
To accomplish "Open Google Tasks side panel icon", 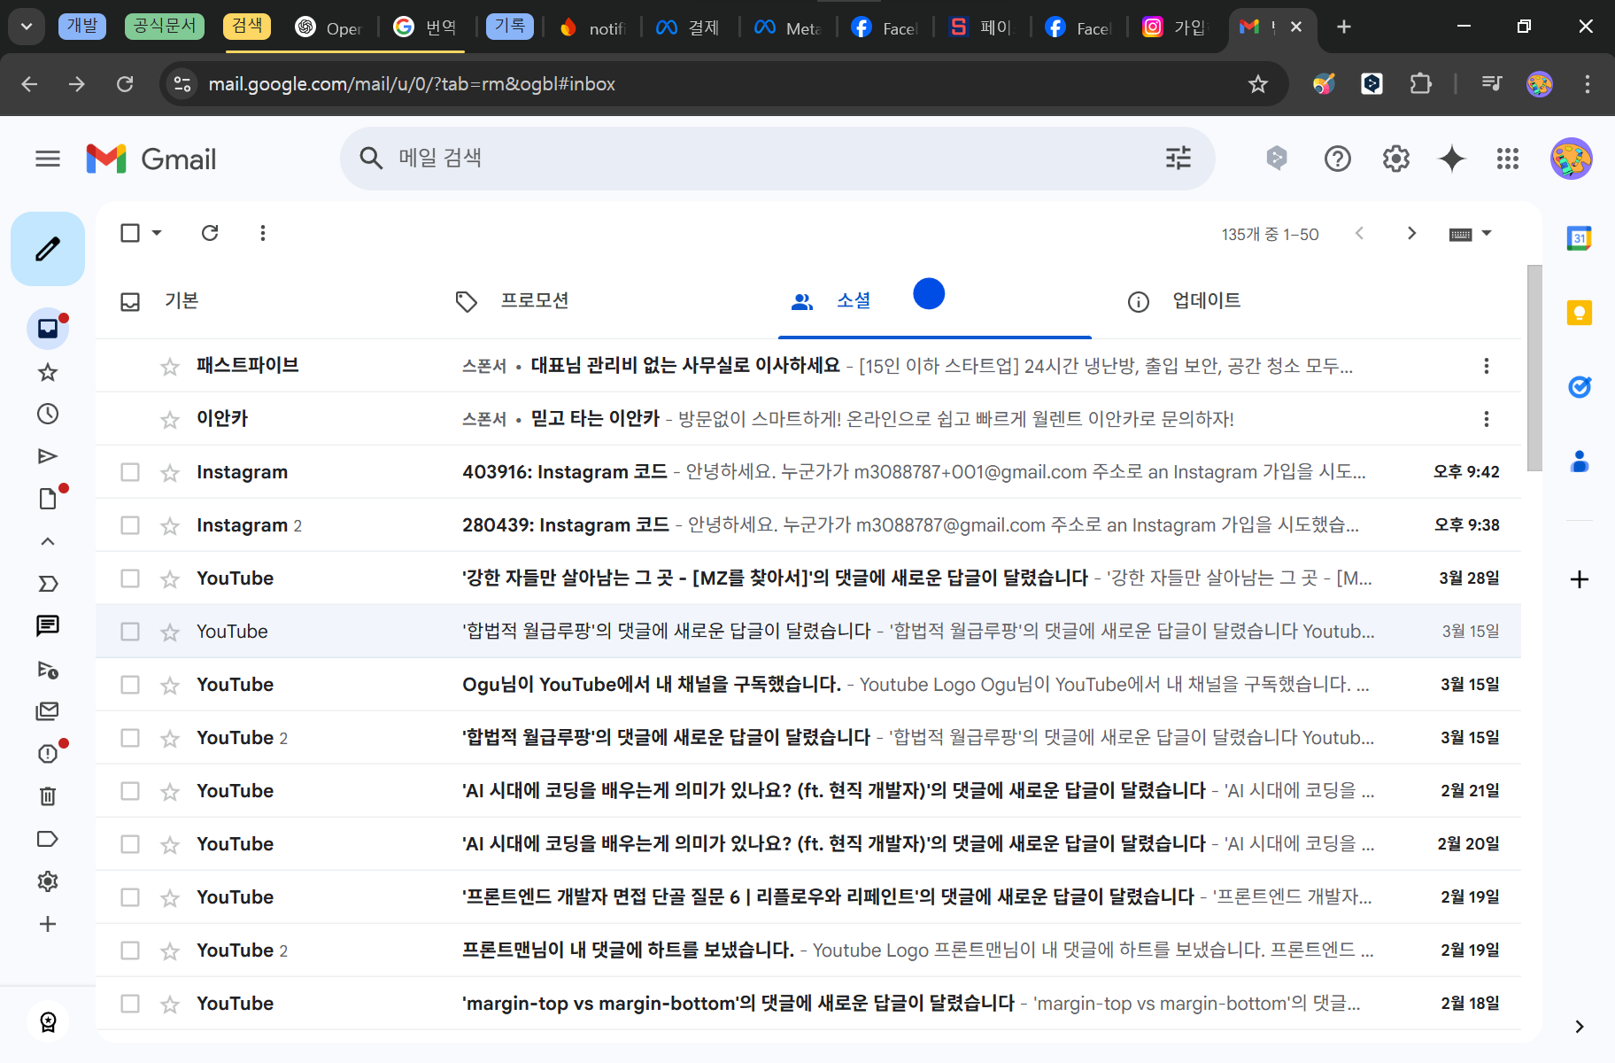I will (x=1580, y=387).
